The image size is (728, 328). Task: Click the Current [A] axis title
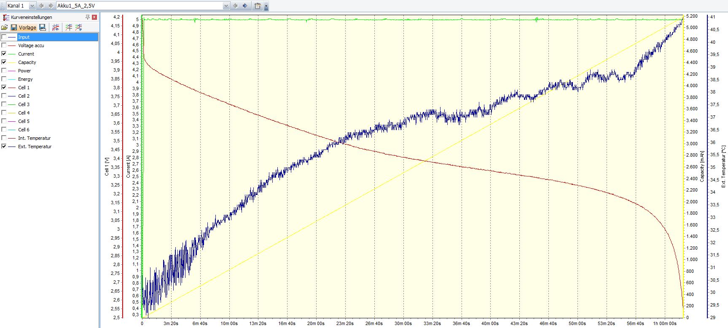coord(128,166)
